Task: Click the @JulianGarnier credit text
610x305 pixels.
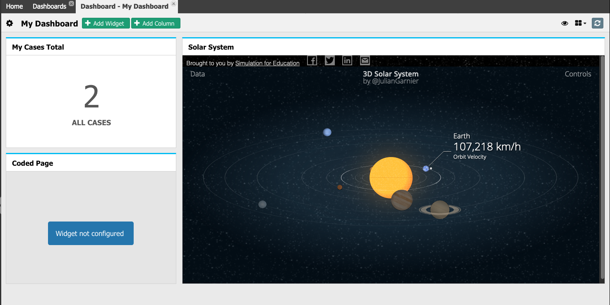Action: coord(395,81)
